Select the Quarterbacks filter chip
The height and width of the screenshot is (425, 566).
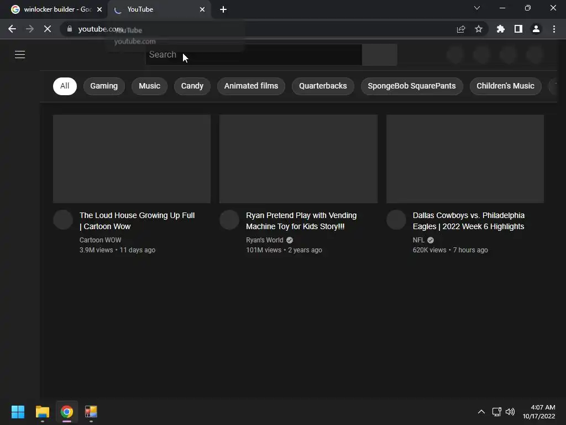pyautogui.click(x=323, y=86)
